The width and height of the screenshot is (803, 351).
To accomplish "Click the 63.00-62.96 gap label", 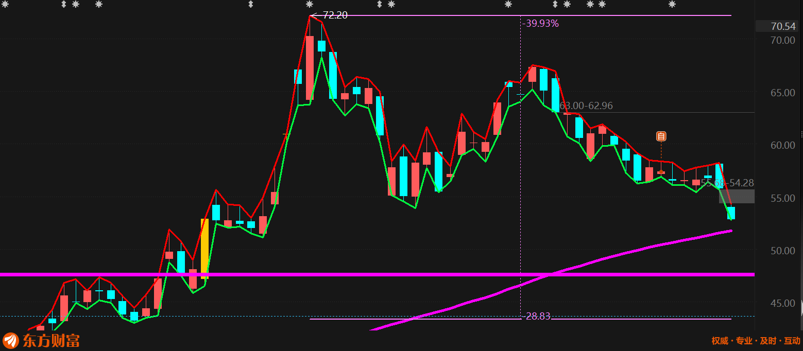I will (x=586, y=106).
